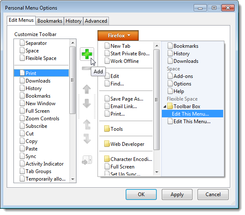
Task: Click the Cancel button
Action: point(213,194)
